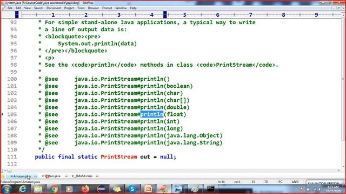Click the horizontal scrollbar thumb

[x=9, y=171]
